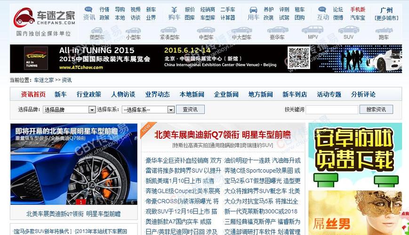Switch to the 企业新闻 tab

tap(226, 94)
